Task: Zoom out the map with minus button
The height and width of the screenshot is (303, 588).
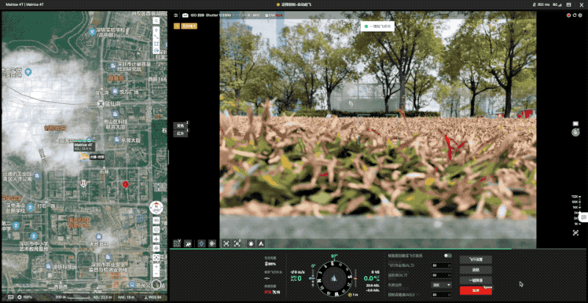Action: click(157, 274)
